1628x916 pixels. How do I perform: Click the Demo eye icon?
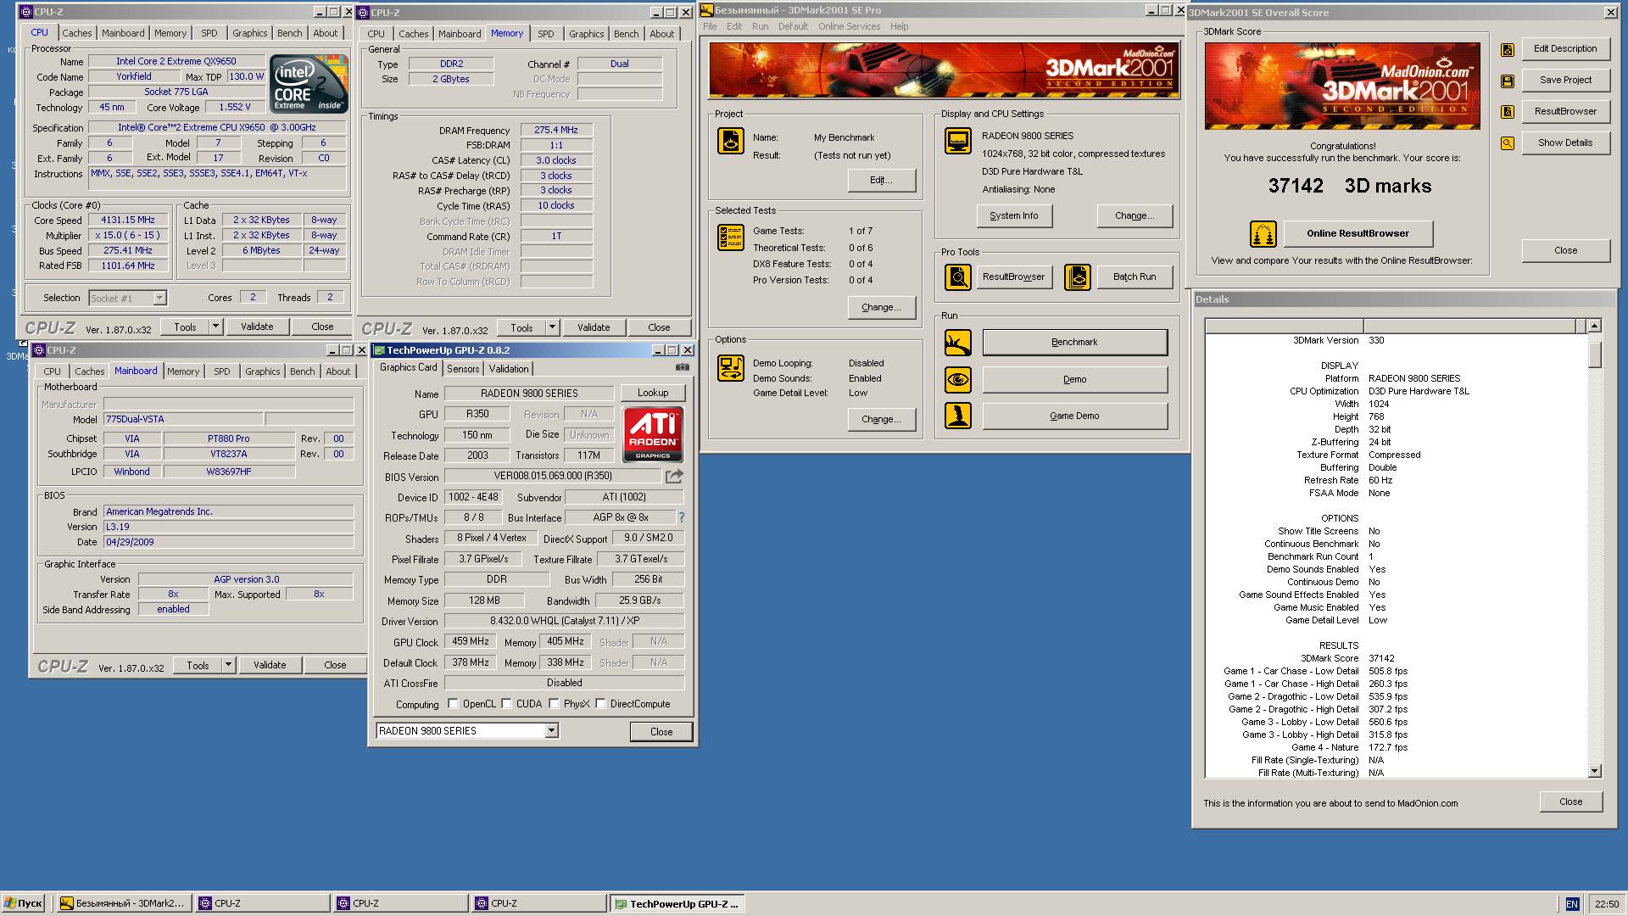coord(958,379)
